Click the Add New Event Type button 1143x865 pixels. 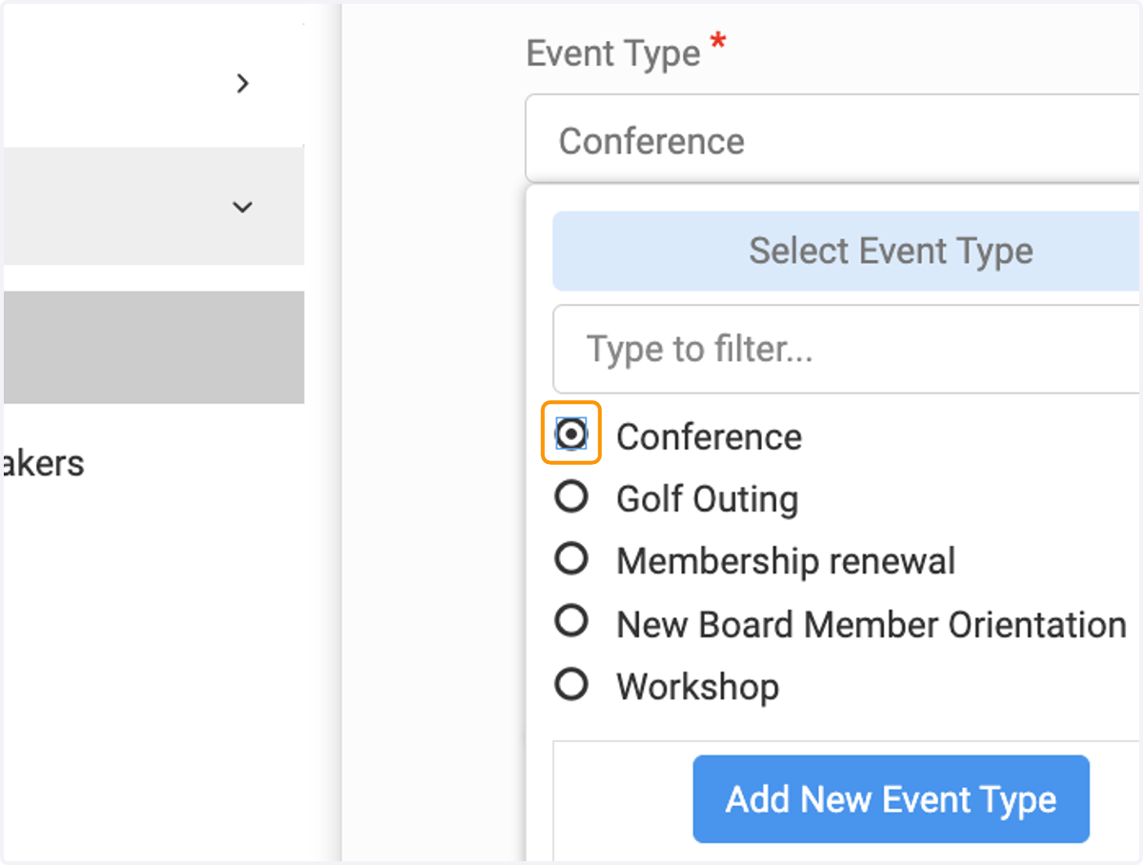pos(891,799)
